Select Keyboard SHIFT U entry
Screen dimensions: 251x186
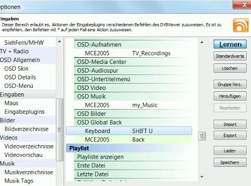[x=129, y=131]
